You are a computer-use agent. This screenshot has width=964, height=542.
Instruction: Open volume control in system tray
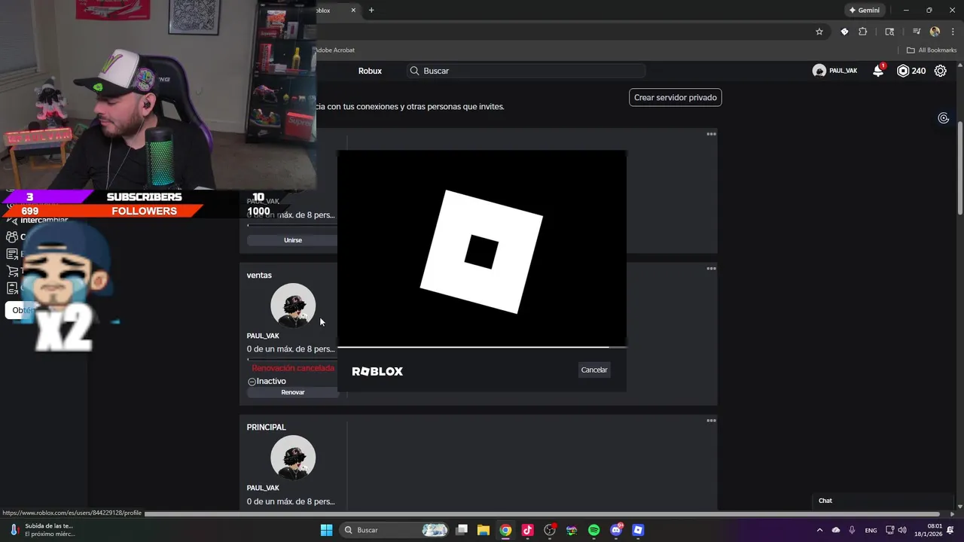click(902, 530)
